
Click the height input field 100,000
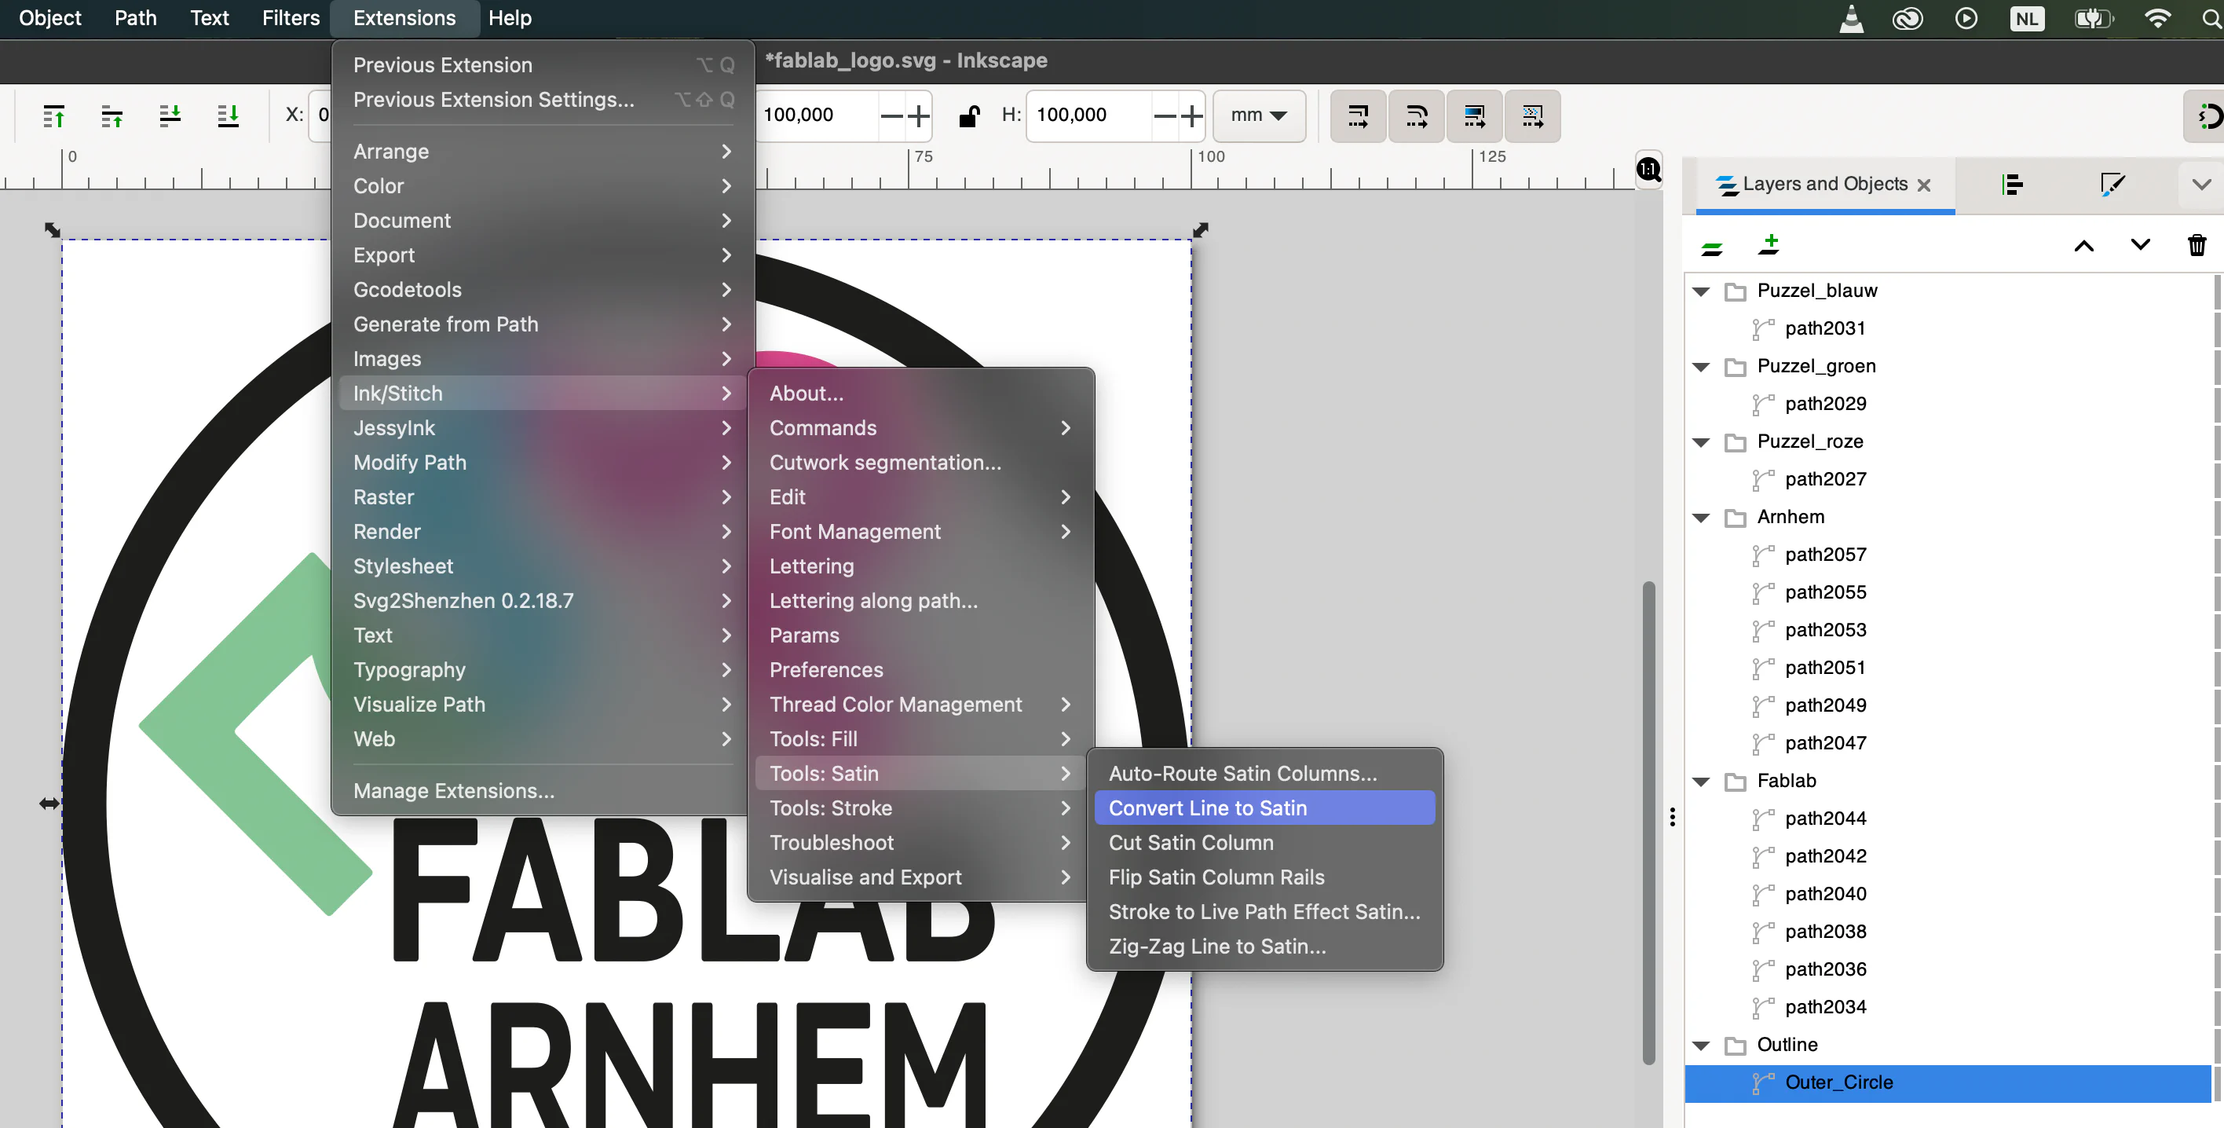(x=1089, y=115)
